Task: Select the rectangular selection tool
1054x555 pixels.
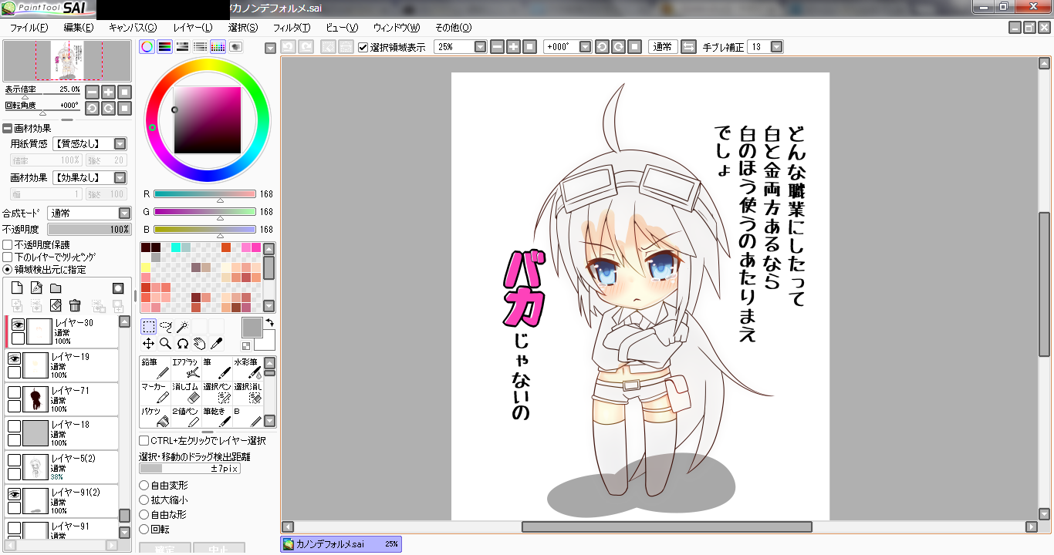Action: (x=148, y=327)
